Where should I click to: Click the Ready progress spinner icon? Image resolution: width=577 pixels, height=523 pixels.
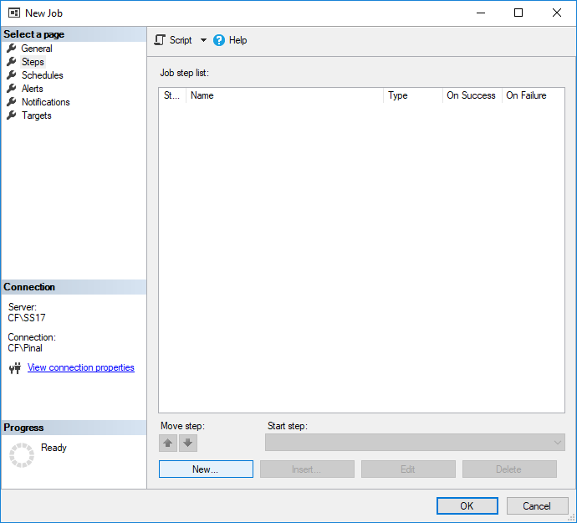click(22, 455)
